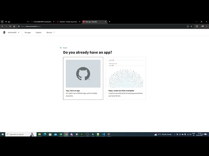Image resolution: width=209 pixels, height=156 pixels.
Task: Click the browser forward arrow
Action: (x=6, y=26)
